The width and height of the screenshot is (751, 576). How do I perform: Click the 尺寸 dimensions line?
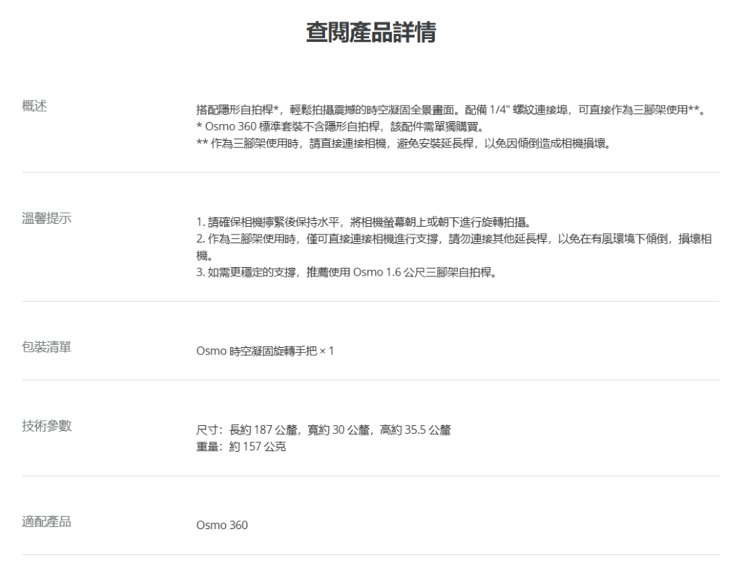pos(324,430)
